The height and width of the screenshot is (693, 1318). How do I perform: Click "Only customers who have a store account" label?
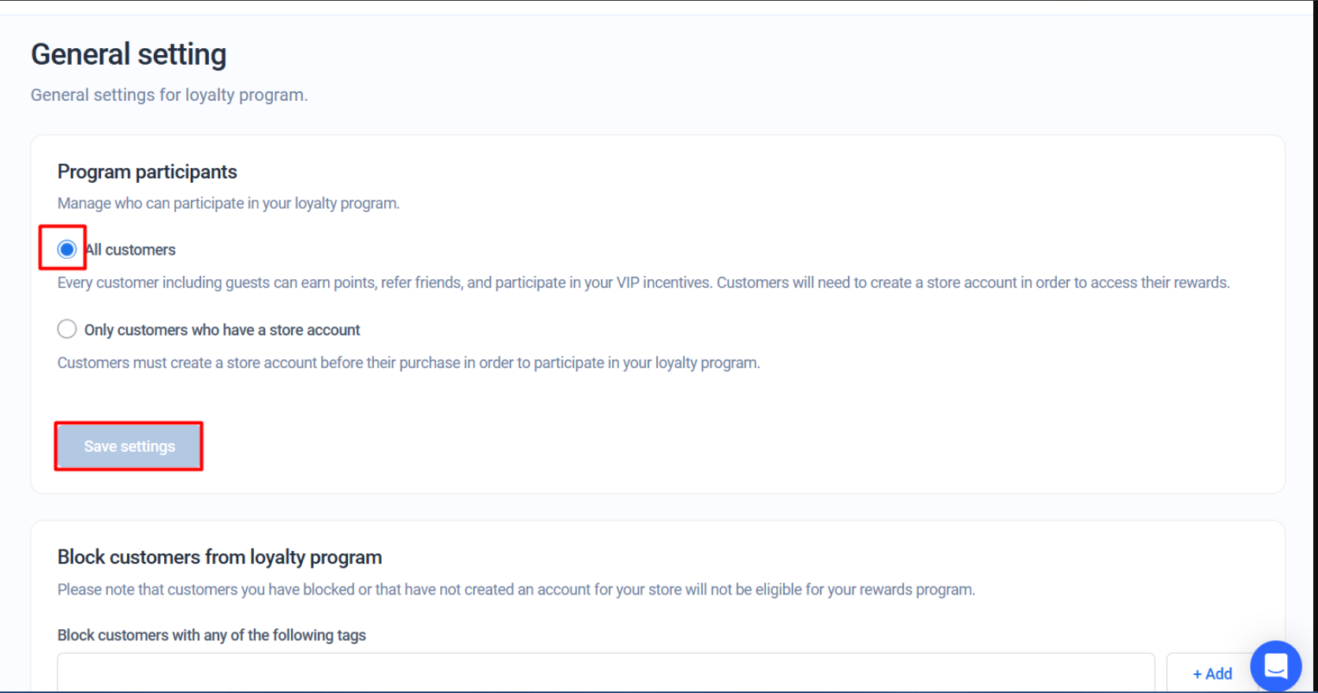click(x=222, y=330)
